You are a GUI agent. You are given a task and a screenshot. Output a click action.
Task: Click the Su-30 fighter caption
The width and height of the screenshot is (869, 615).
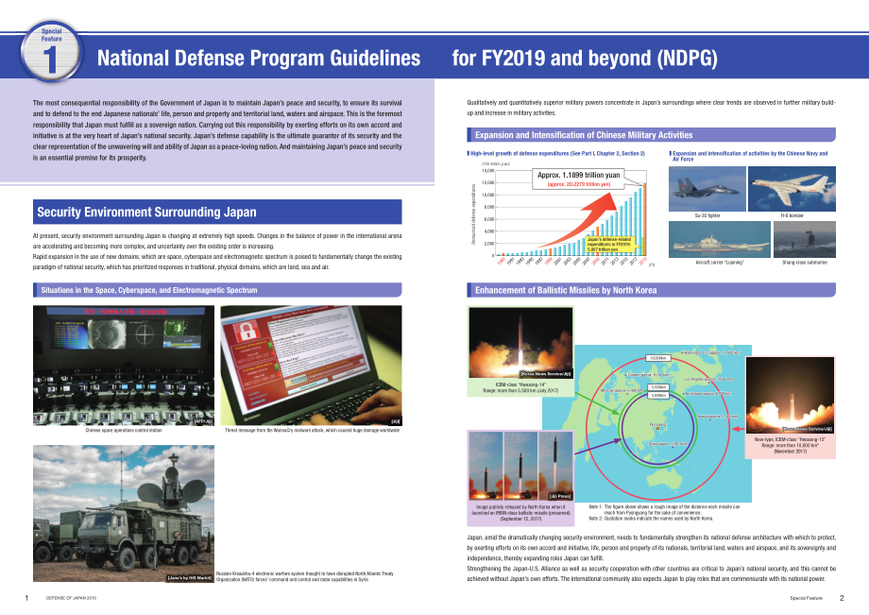(707, 215)
